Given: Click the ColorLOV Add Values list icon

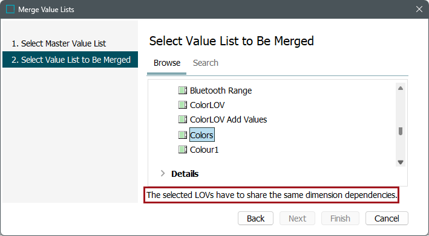Looking at the screenshot, I should (x=183, y=120).
